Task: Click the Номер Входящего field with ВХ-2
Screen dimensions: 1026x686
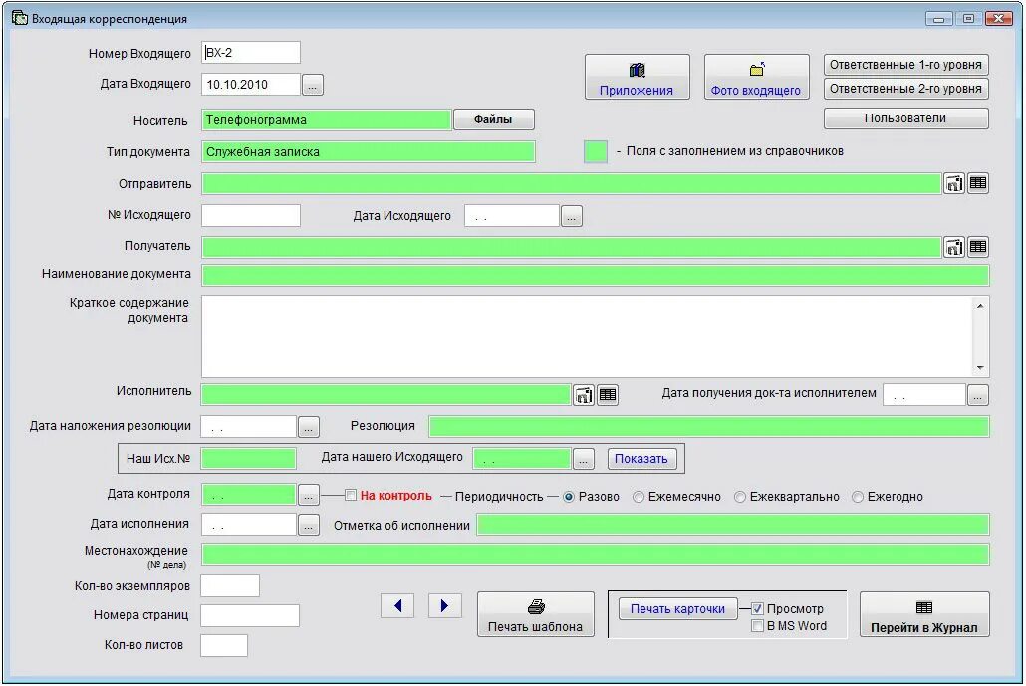Action: point(251,53)
